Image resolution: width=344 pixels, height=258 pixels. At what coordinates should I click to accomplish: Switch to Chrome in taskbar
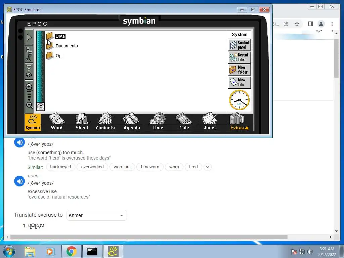click(71, 251)
